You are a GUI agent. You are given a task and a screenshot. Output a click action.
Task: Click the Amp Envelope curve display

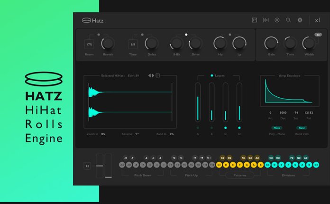[x=290, y=91]
